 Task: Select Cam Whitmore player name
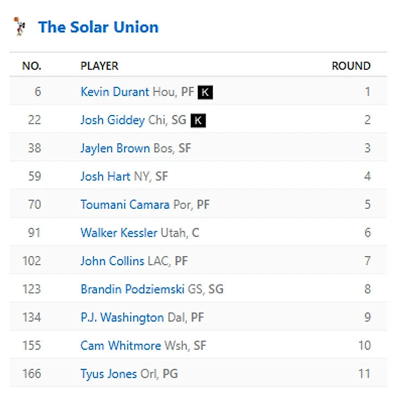point(120,345)
